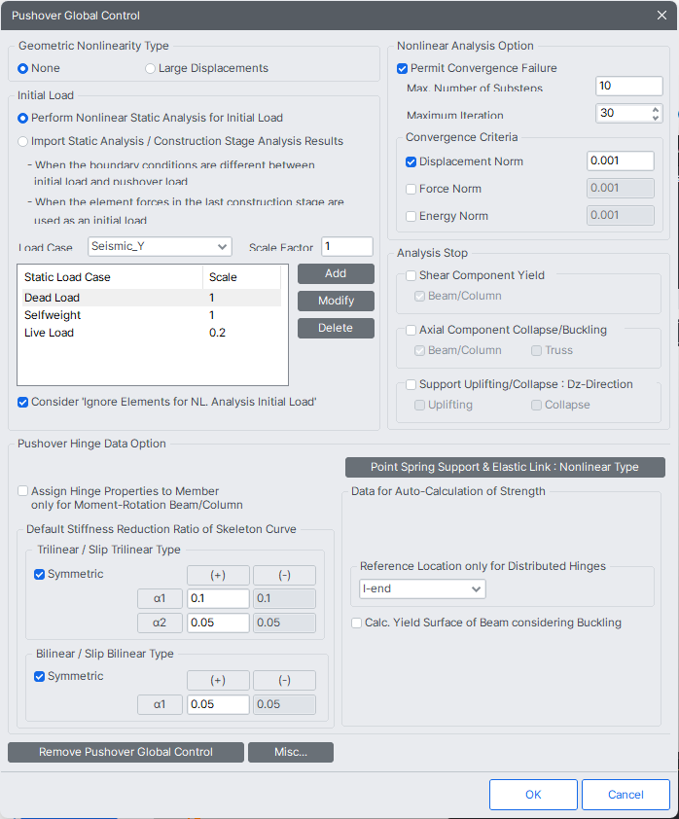
Task: Enable Shear Component Yield analysis stop
Action: pos(411,275)
